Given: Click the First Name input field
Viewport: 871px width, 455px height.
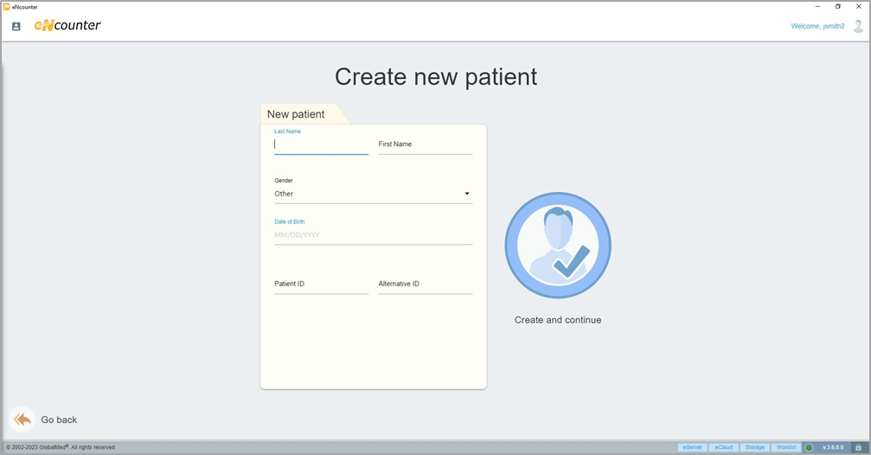Looking at the screenshot, I should coord(425,144).
